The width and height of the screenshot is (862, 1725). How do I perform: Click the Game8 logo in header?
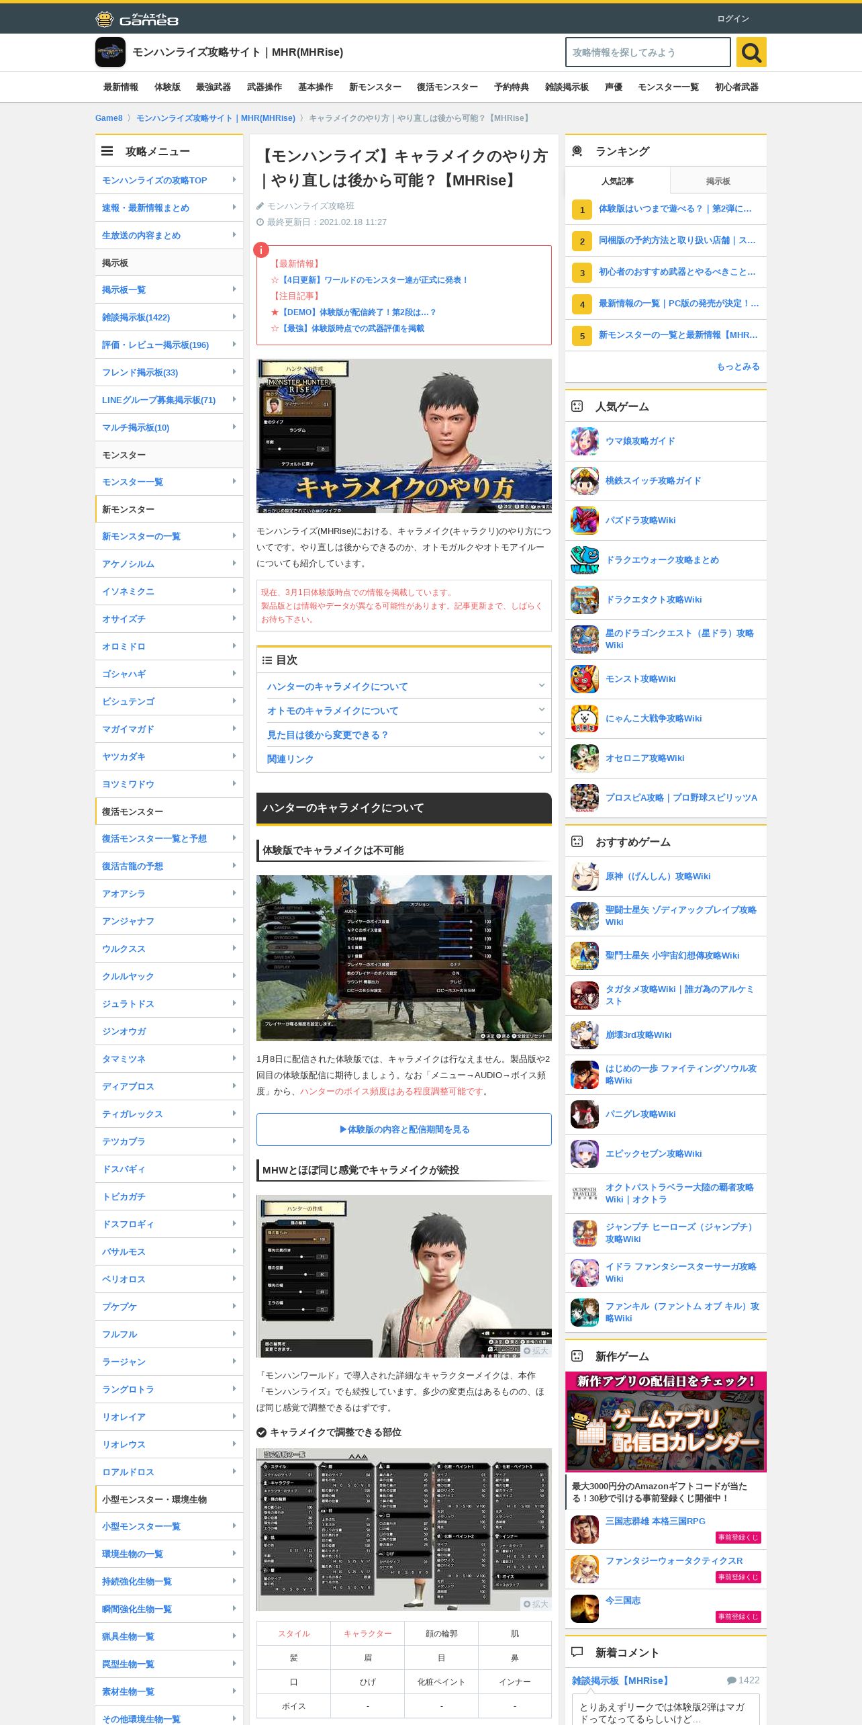[137, 19]
